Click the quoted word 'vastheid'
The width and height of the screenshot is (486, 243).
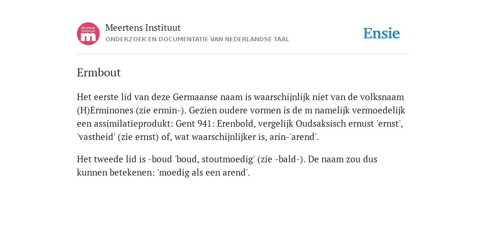96,137
